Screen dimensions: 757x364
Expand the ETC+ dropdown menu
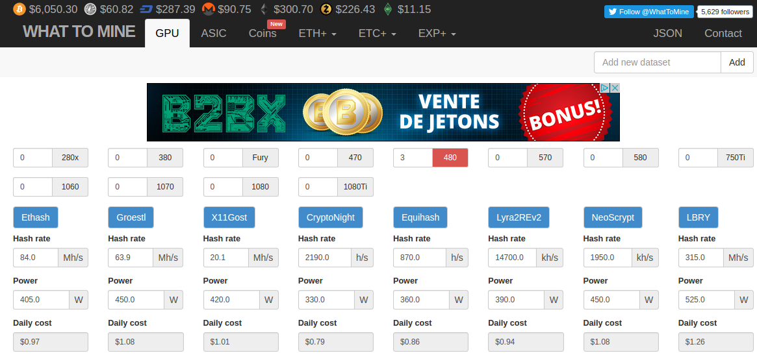click(x=378, y=33)
